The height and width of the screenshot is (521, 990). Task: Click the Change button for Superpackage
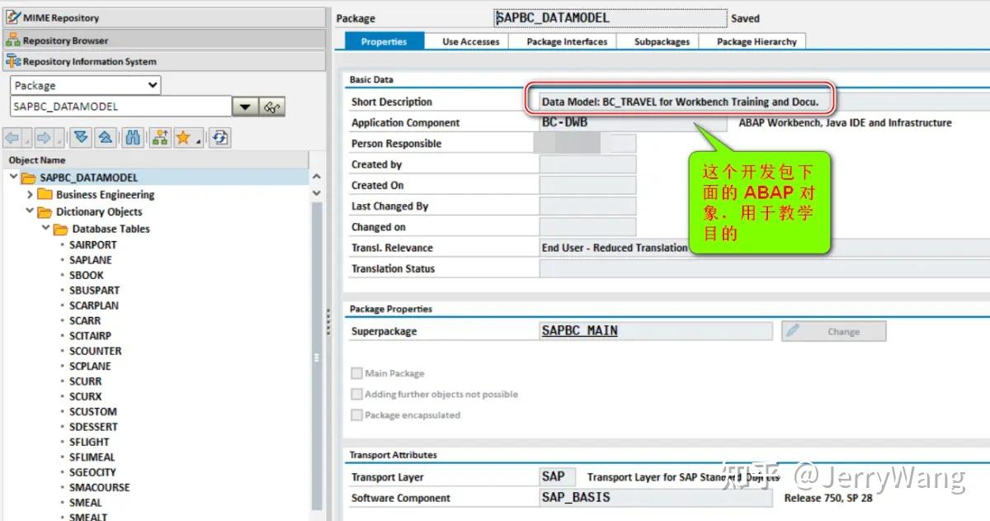pyautogui.click(x=833, y=330)
